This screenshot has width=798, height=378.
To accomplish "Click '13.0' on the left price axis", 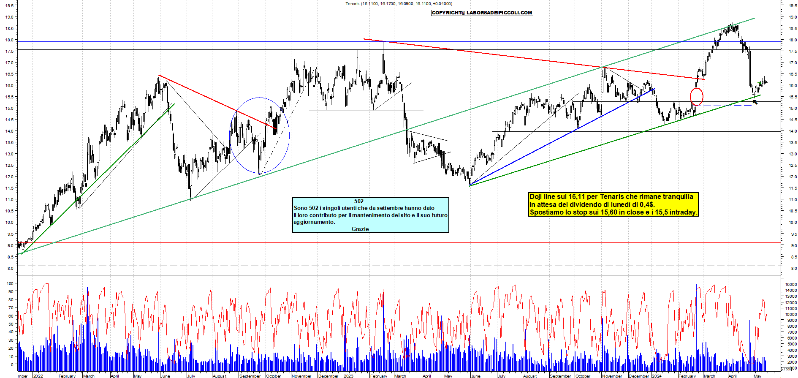I will 9,154.
